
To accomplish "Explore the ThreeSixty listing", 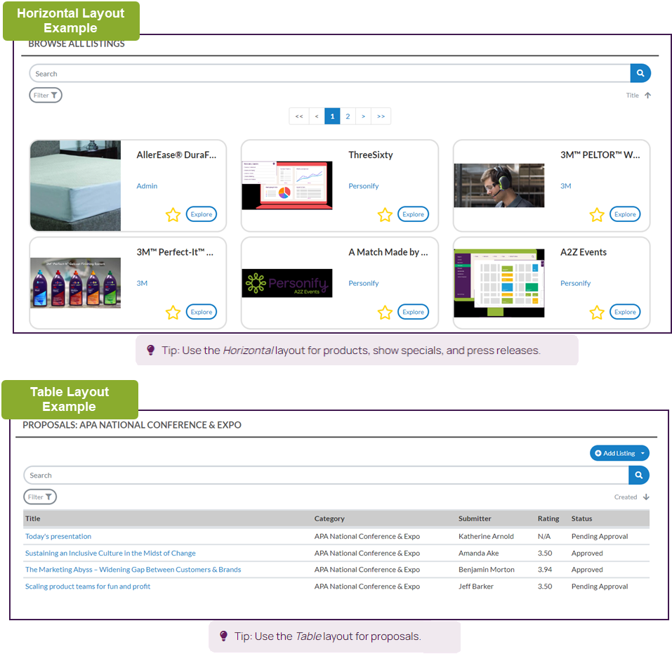I will 413,214.
